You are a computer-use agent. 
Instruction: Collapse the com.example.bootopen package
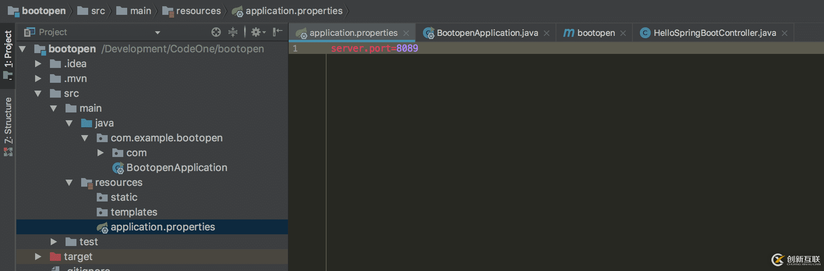[x=85, y=138]
